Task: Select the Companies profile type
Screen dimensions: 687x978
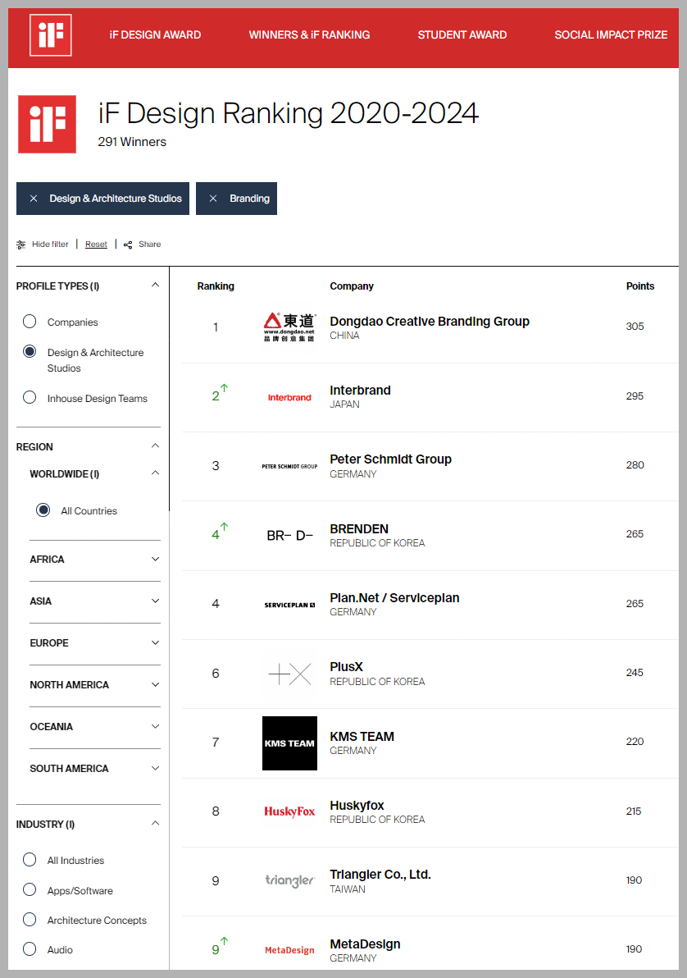Action: pyautogui.click(x=30, y=322)
